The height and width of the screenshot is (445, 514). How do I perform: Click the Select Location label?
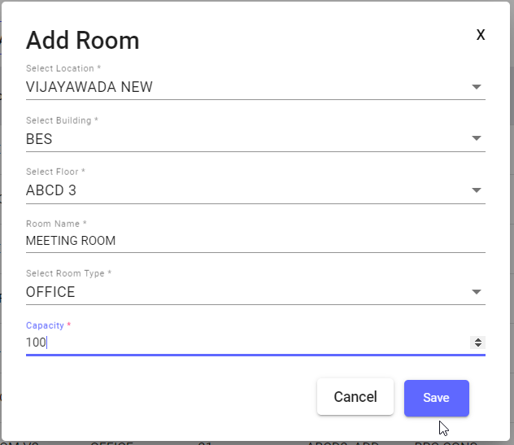tap(63, 68)
